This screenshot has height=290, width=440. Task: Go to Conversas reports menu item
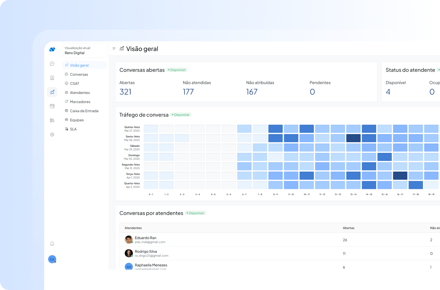(79, 74)
